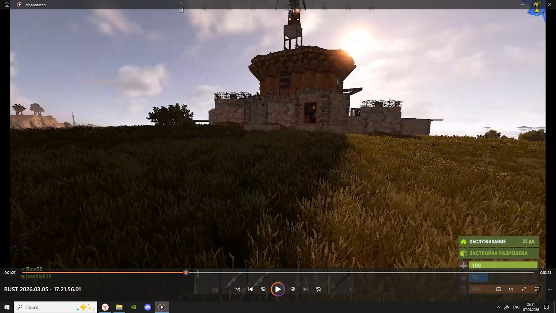This screenshot has height=313, width=556.
Task: Switch to mini player view
Action: pos(537,289)
